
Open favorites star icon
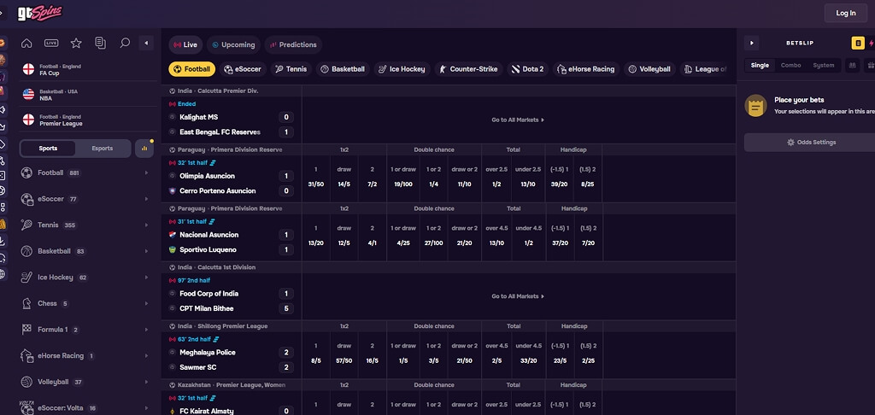tap(76, 43)
